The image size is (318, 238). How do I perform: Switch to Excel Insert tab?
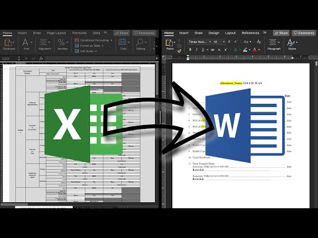pos(22,33)
